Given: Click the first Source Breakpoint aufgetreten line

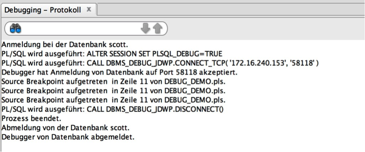Looking at the screenshot, I should pyautogui.click(x=114, y=82).
